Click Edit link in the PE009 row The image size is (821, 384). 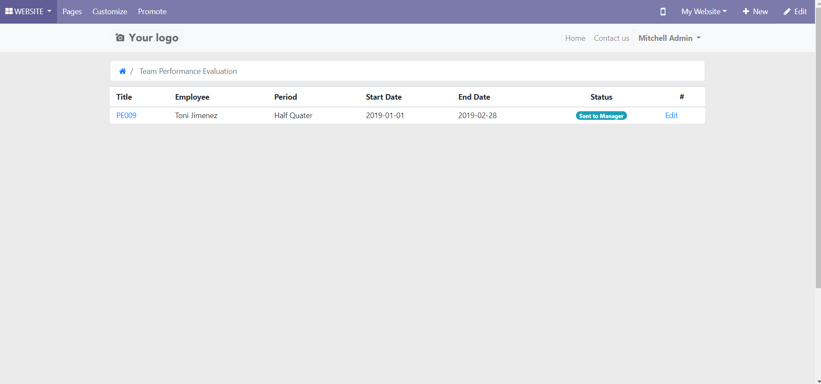click(671, 116)
